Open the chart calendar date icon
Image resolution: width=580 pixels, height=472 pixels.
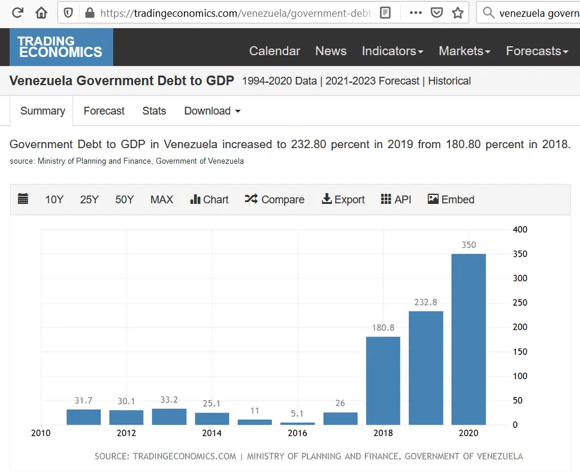click(23, 199)
